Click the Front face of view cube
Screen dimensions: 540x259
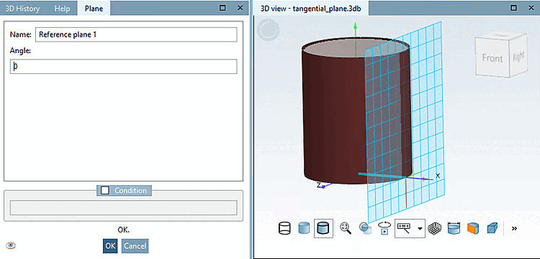492,58
